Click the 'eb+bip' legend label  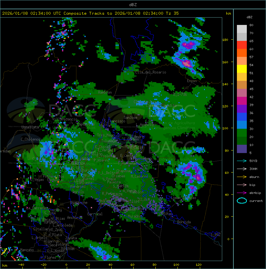tap(255, 193)
